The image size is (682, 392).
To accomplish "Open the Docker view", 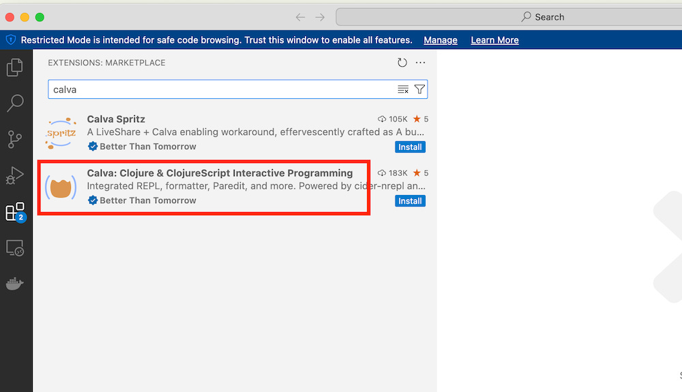I will click(x=15, y=284).
